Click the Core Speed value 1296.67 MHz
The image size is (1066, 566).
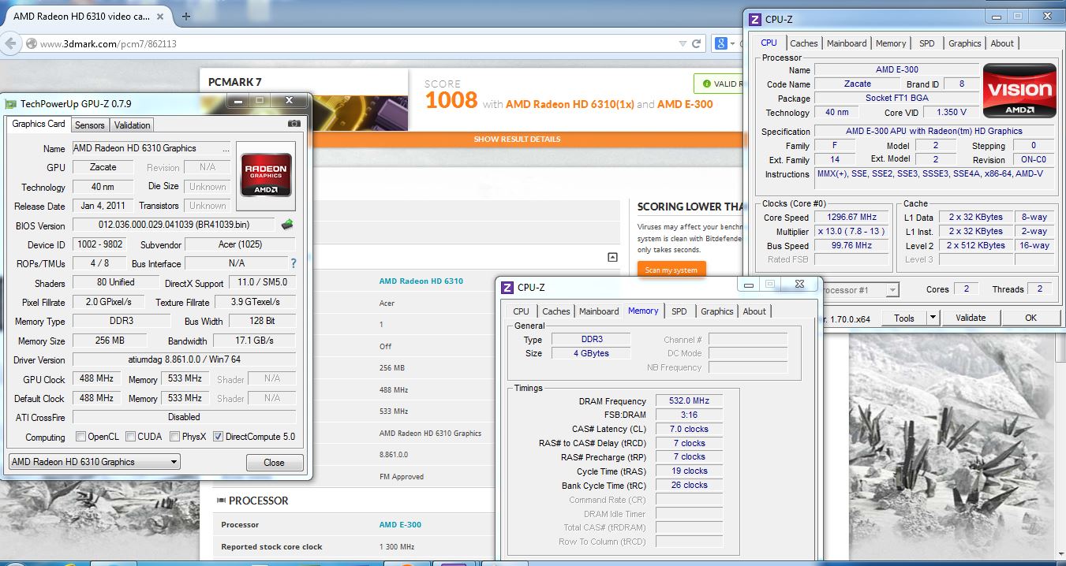851,217
